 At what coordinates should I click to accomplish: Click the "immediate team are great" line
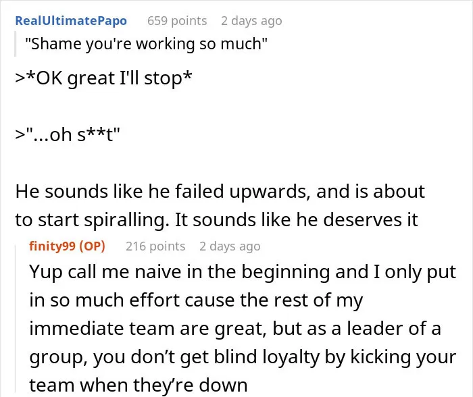point(235,329)
